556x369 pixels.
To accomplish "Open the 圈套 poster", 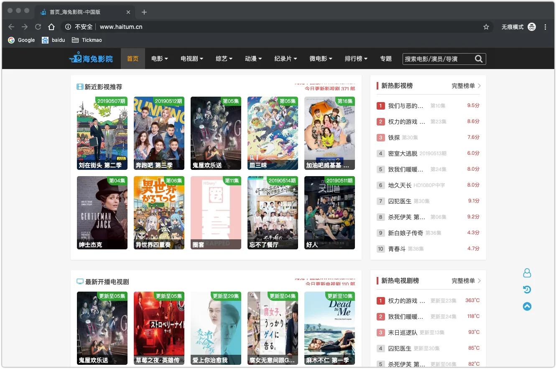I will [x=216, y=213].
